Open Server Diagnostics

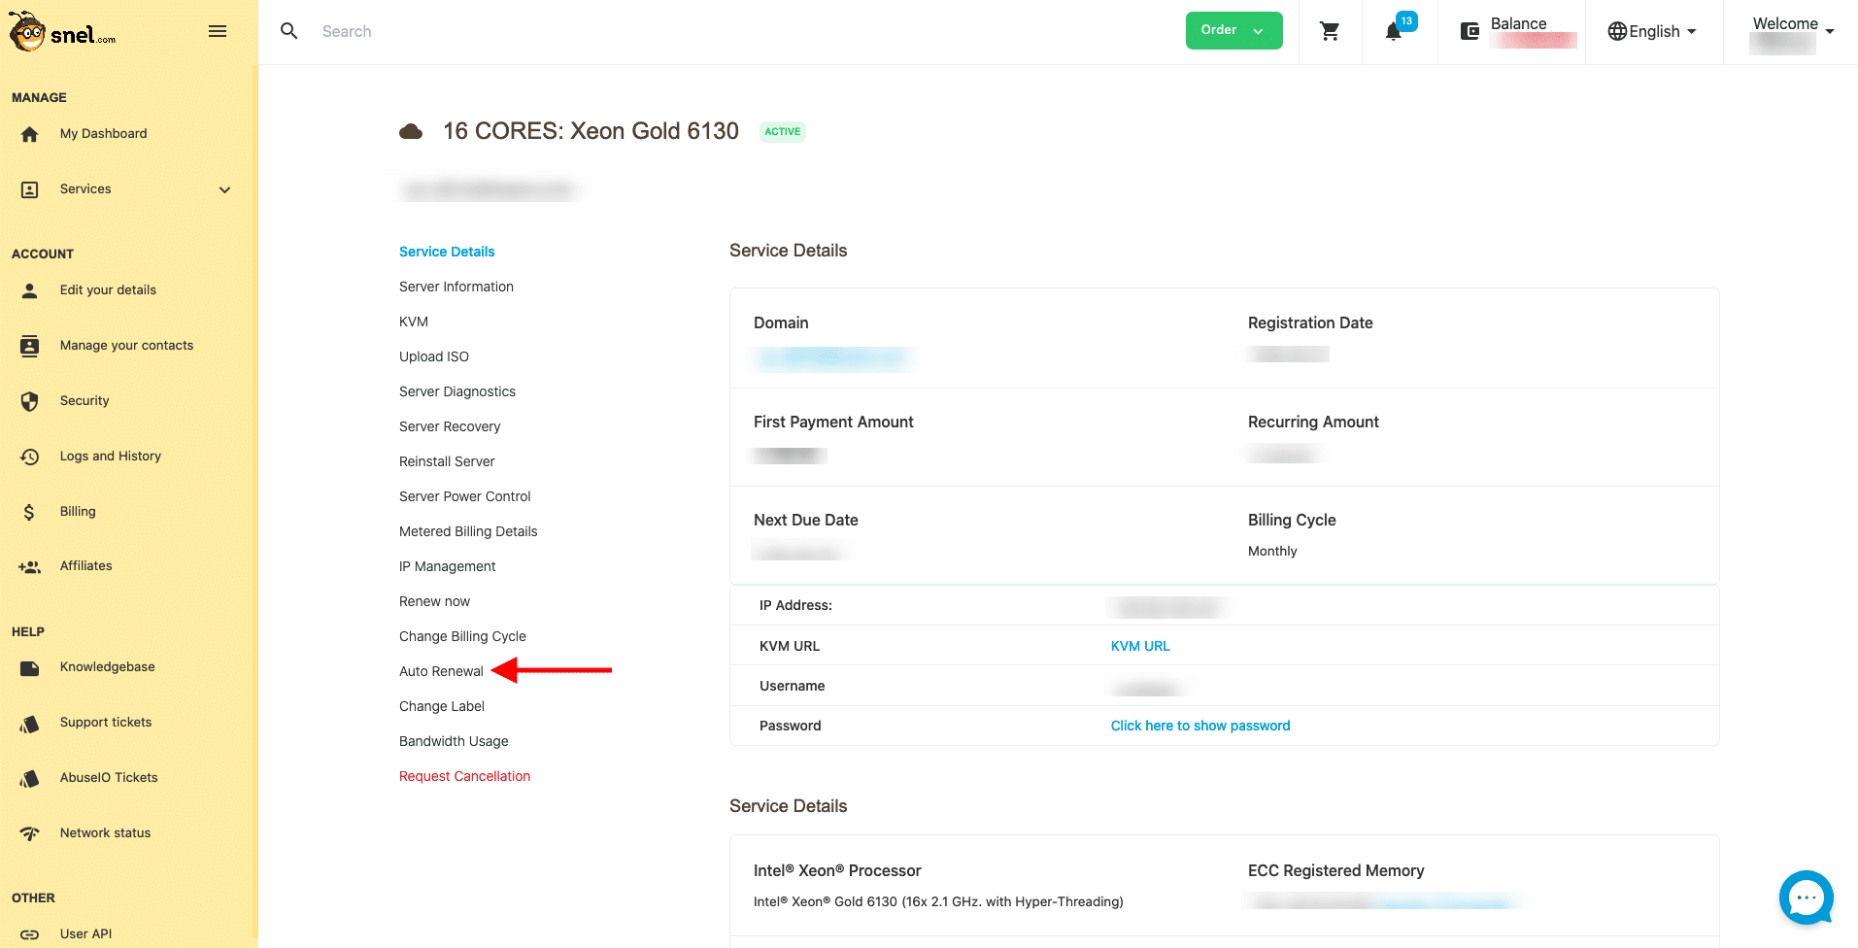pos(457,391)
